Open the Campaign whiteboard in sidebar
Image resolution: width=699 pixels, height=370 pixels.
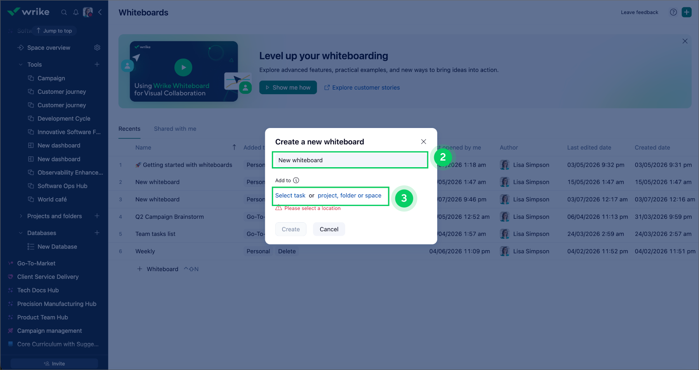pos(51,78)
